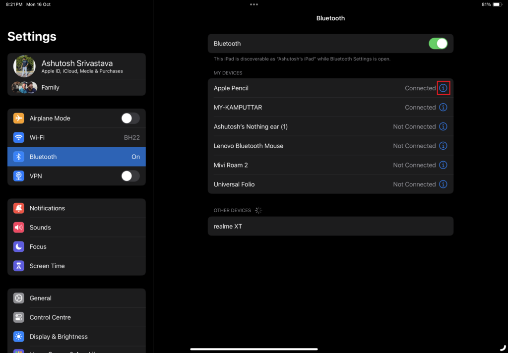
Task: Open Display & Brightness settings
Action: pyautogui.click(x=76, y=337)
